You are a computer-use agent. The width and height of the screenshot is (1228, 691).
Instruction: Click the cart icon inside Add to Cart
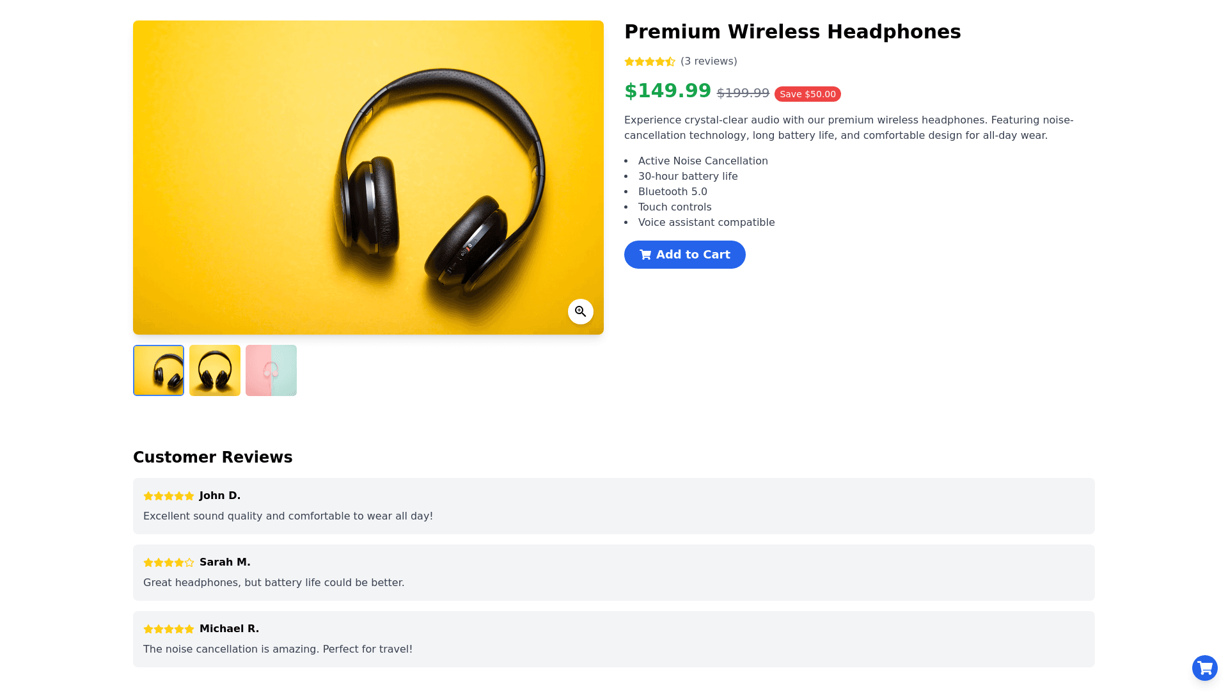(x=645, y=255)
